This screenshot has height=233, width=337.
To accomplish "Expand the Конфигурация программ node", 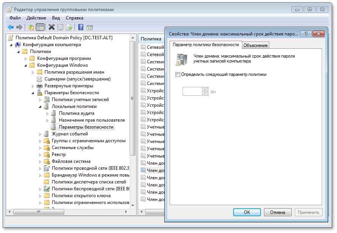I will pyautogui.click(x=26, y=58).
